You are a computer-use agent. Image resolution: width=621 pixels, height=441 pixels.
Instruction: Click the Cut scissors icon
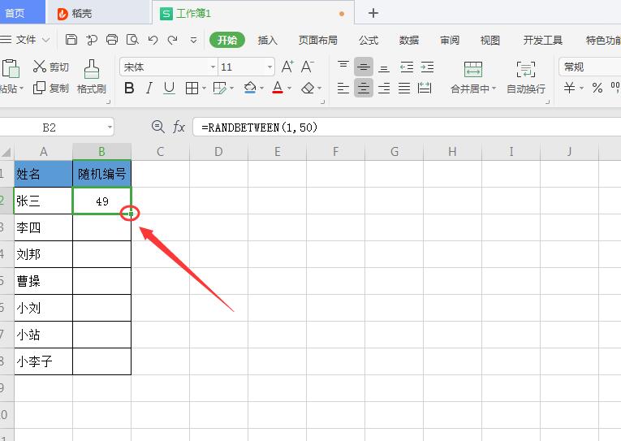[40, 67]
